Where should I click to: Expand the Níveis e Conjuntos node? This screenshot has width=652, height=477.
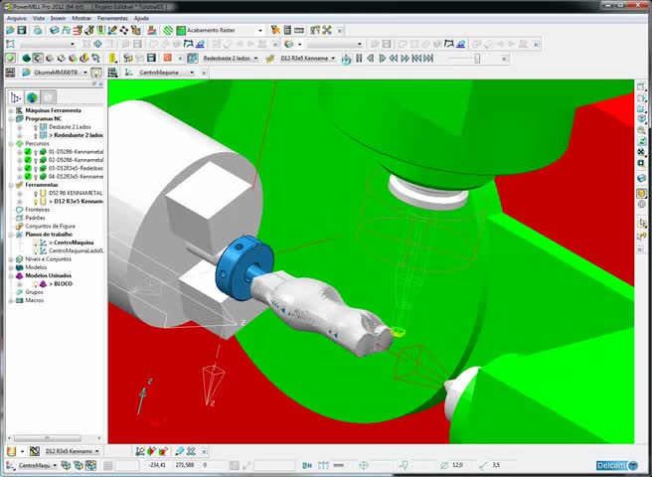tap(11, 259)
